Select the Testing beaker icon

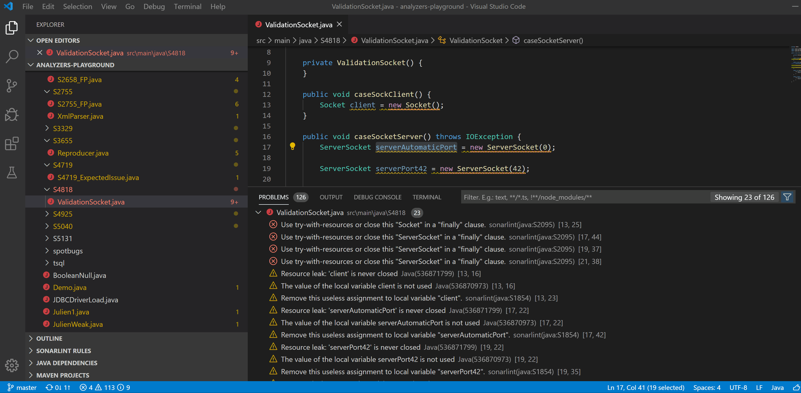click(x=12, y=173)
